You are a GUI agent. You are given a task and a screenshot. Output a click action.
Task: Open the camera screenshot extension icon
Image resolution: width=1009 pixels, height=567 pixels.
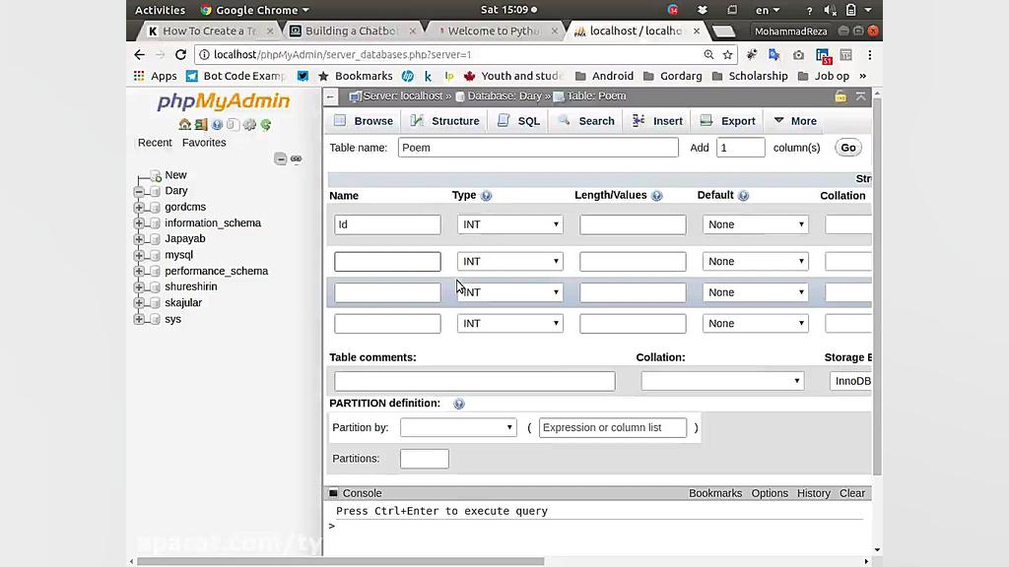pyautogui.click(x=798, y=55)
